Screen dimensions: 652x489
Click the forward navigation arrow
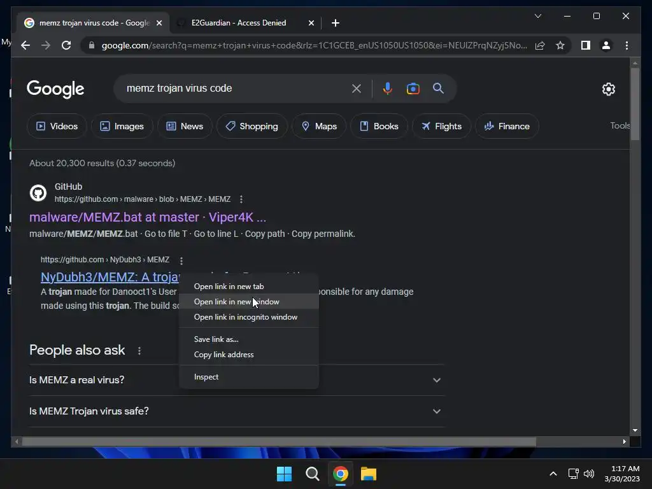46,45
